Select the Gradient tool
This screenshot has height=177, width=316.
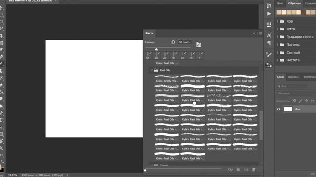tap(1, 92)
